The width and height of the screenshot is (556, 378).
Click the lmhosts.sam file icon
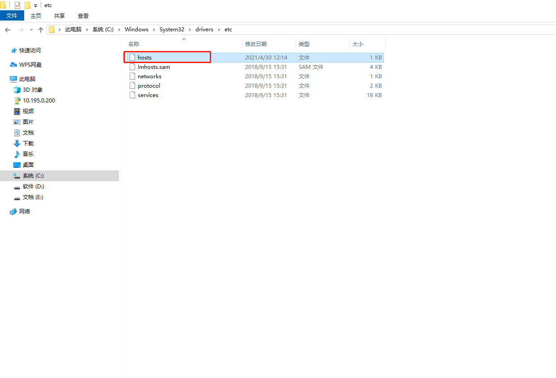[132, 67]
